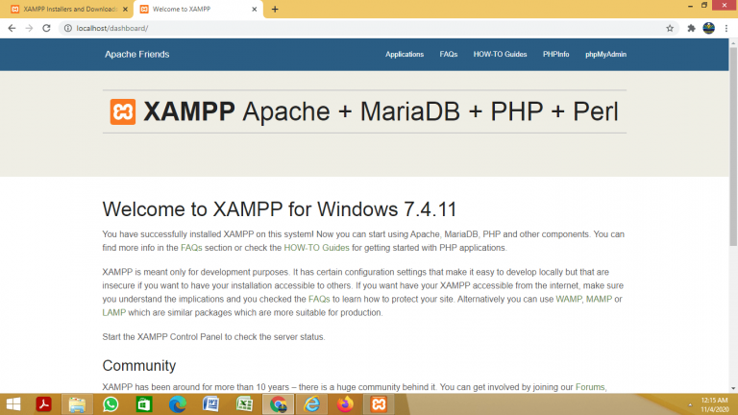Reload the page with the refresh icon
Viewport: 738px width, 415px height.
point(44,28)
